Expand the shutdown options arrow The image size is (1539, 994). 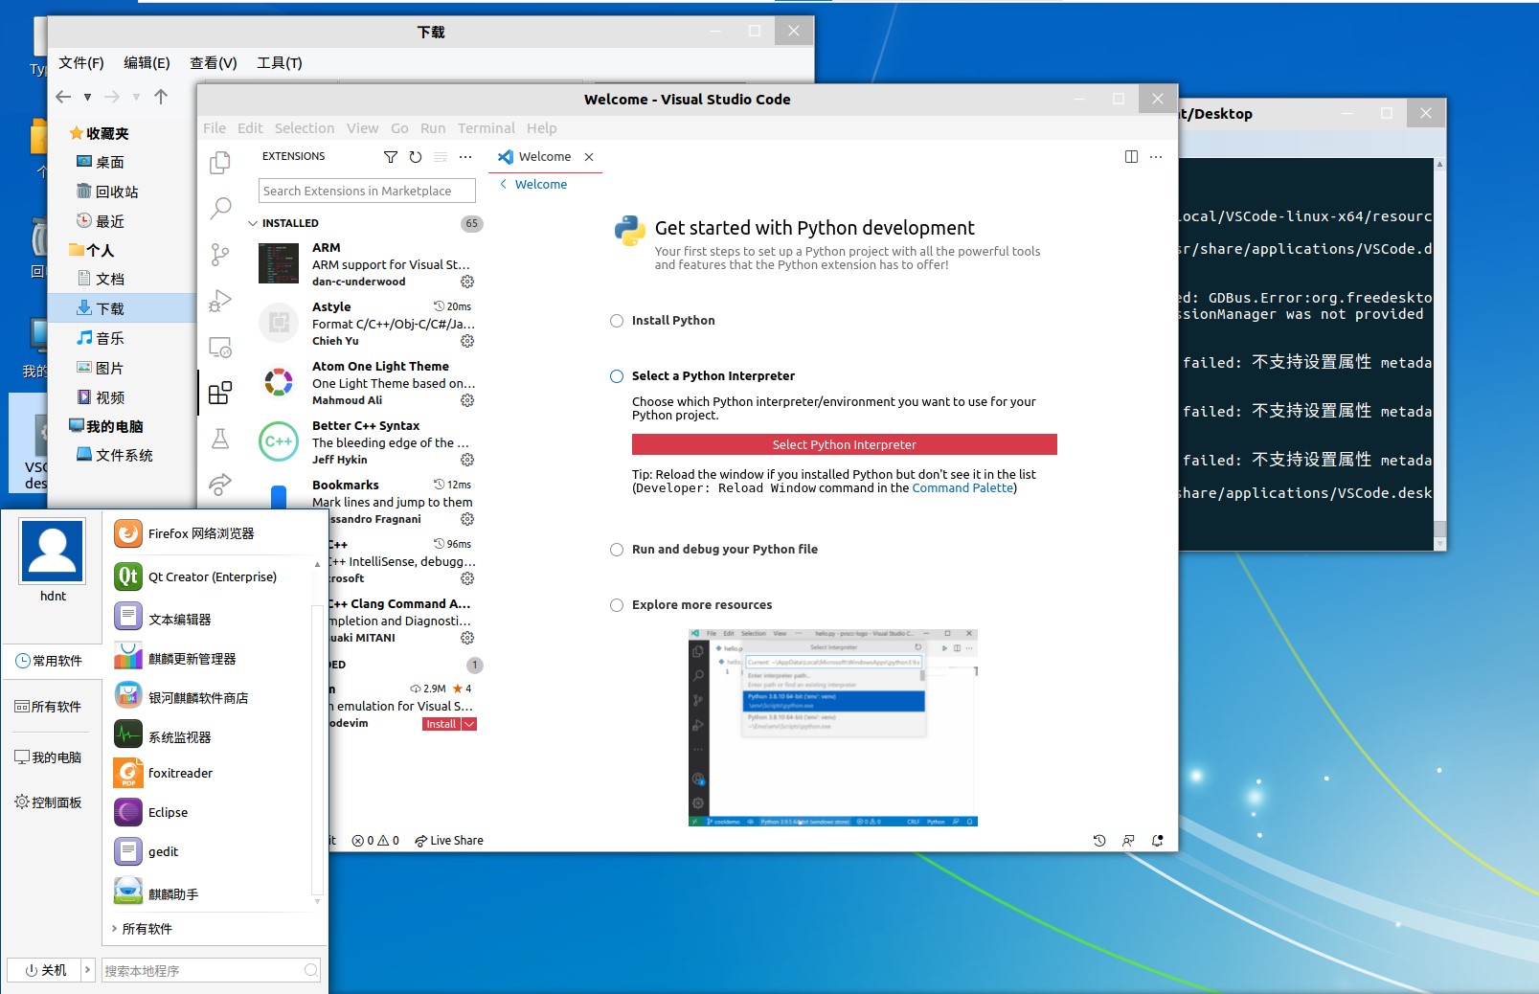tap(87, 970)
